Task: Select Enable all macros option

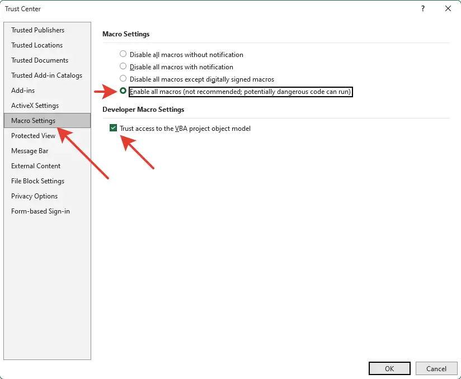Action: [123, 91]
